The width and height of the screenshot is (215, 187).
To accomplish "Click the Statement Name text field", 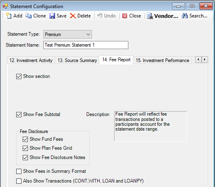I will 86,45.
